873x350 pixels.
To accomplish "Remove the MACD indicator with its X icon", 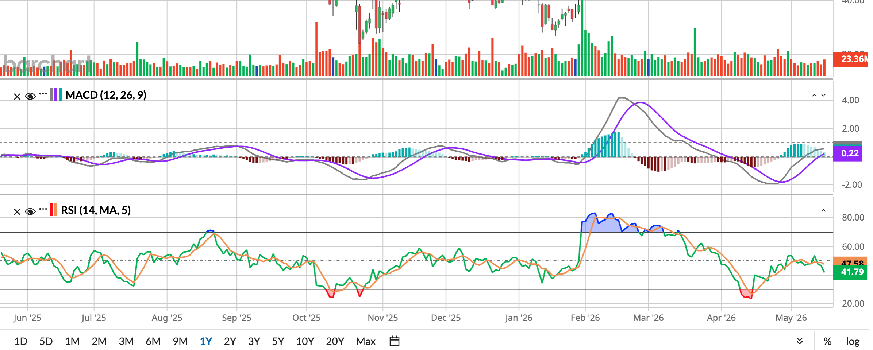I will (17, 97).
